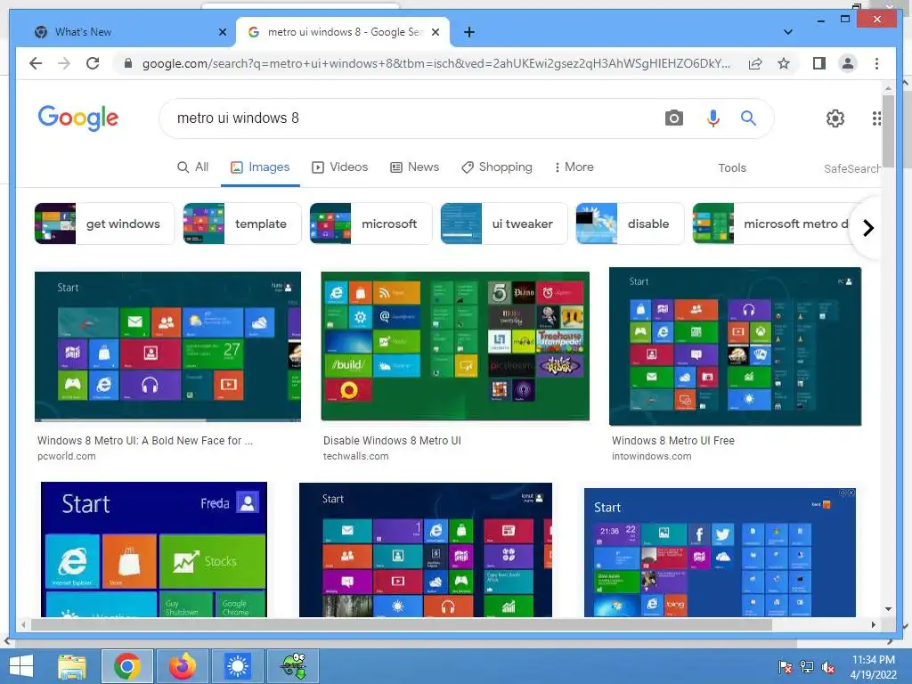Filter by 'microsoft' chip

pyautogui.click(x=370, y=224)
